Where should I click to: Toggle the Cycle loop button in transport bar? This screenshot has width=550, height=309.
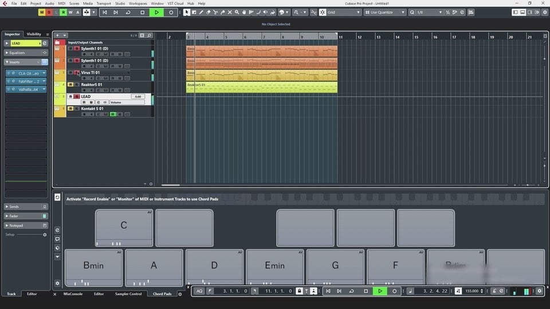click(352, 291)
